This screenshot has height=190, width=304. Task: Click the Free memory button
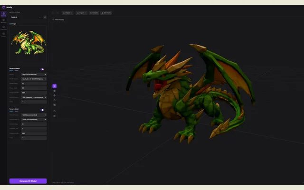pyautogui.click(x=58, y=19)
